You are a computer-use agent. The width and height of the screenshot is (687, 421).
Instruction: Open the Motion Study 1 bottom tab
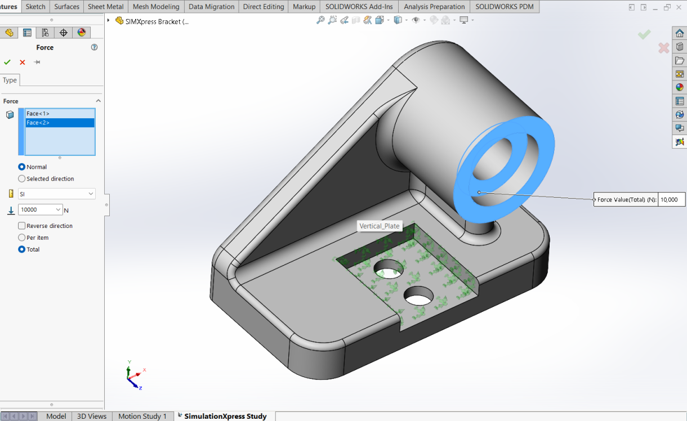pyautogui.click(x=142, y=416)
